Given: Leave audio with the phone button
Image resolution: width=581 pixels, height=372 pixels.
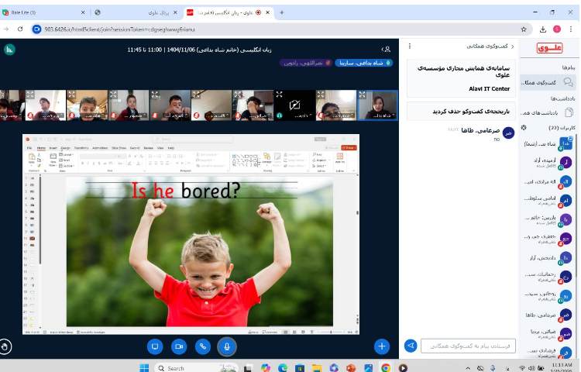Looking at the screenshot, I should coord(203,346).
